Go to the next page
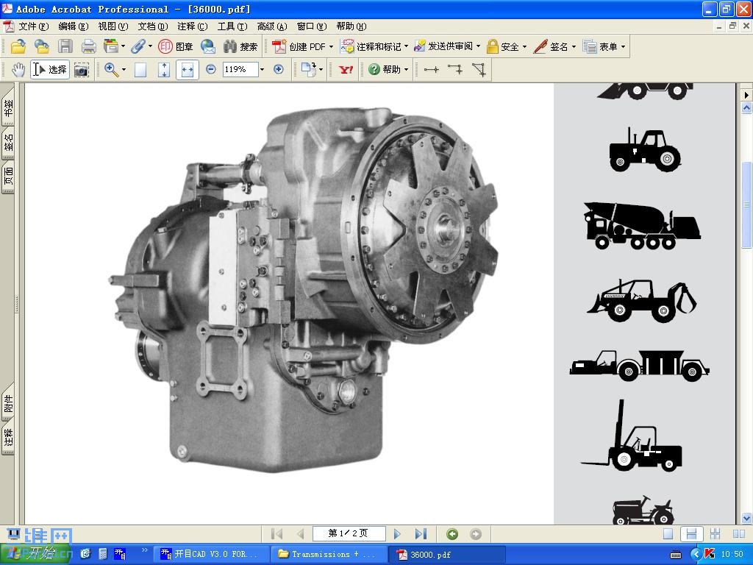This screenshot has height=565, width=753. click(x=396, y=534)
